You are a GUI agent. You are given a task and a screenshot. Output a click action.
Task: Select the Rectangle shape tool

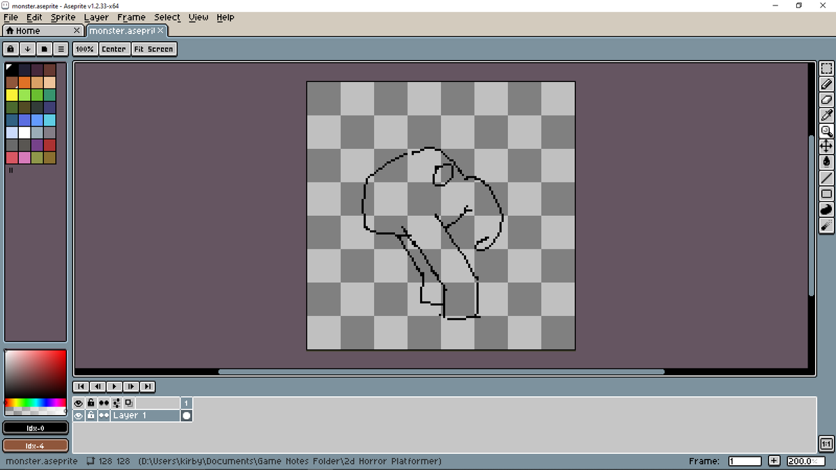click(826, 194)
